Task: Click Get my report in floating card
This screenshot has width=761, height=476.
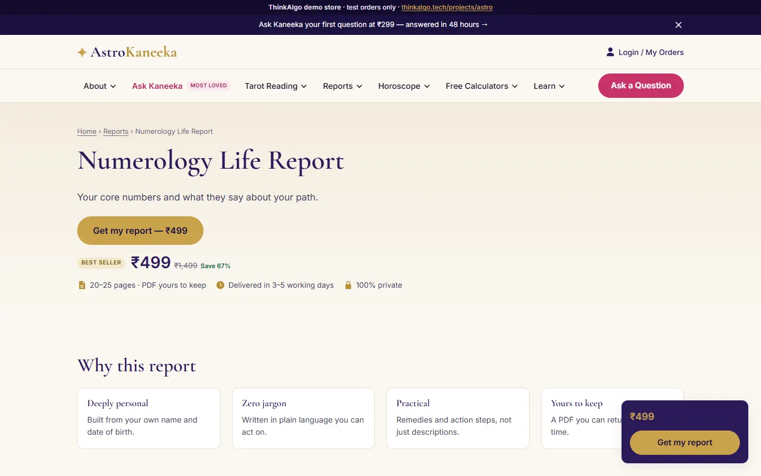Action: (685, 443)
